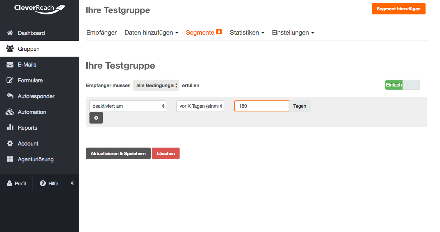
Task: Click the Agenturlösung grid icon
Action: click(10, 159)
